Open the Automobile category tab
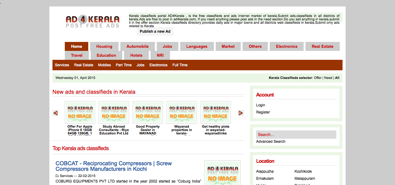395x185 pixels. click(138, 47)
